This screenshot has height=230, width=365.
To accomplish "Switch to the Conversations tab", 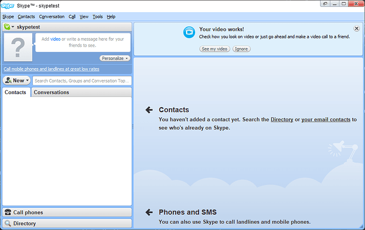I will (x=81, y=93).
